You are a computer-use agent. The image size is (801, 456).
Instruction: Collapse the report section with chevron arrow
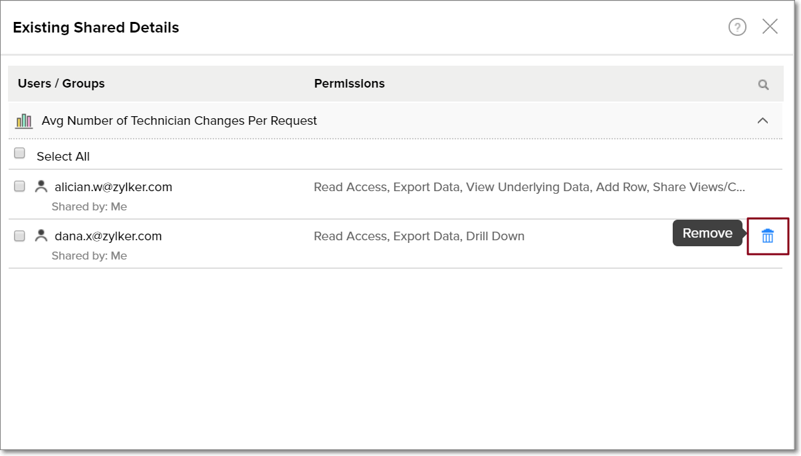(762, 121)
